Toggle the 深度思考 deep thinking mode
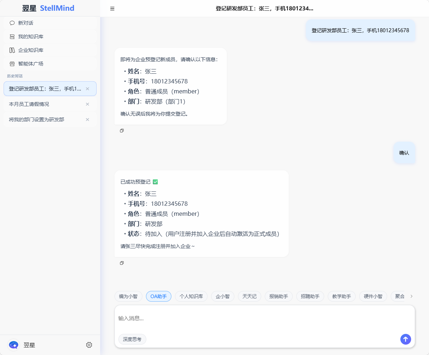The width and height of the screenshot is (429, 355). [132, 339]
